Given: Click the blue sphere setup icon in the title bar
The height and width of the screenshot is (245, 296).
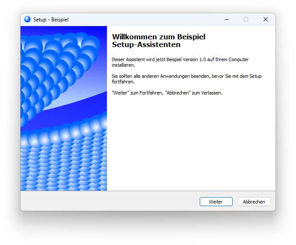Looking at the screenshot, I should [27, 19].
